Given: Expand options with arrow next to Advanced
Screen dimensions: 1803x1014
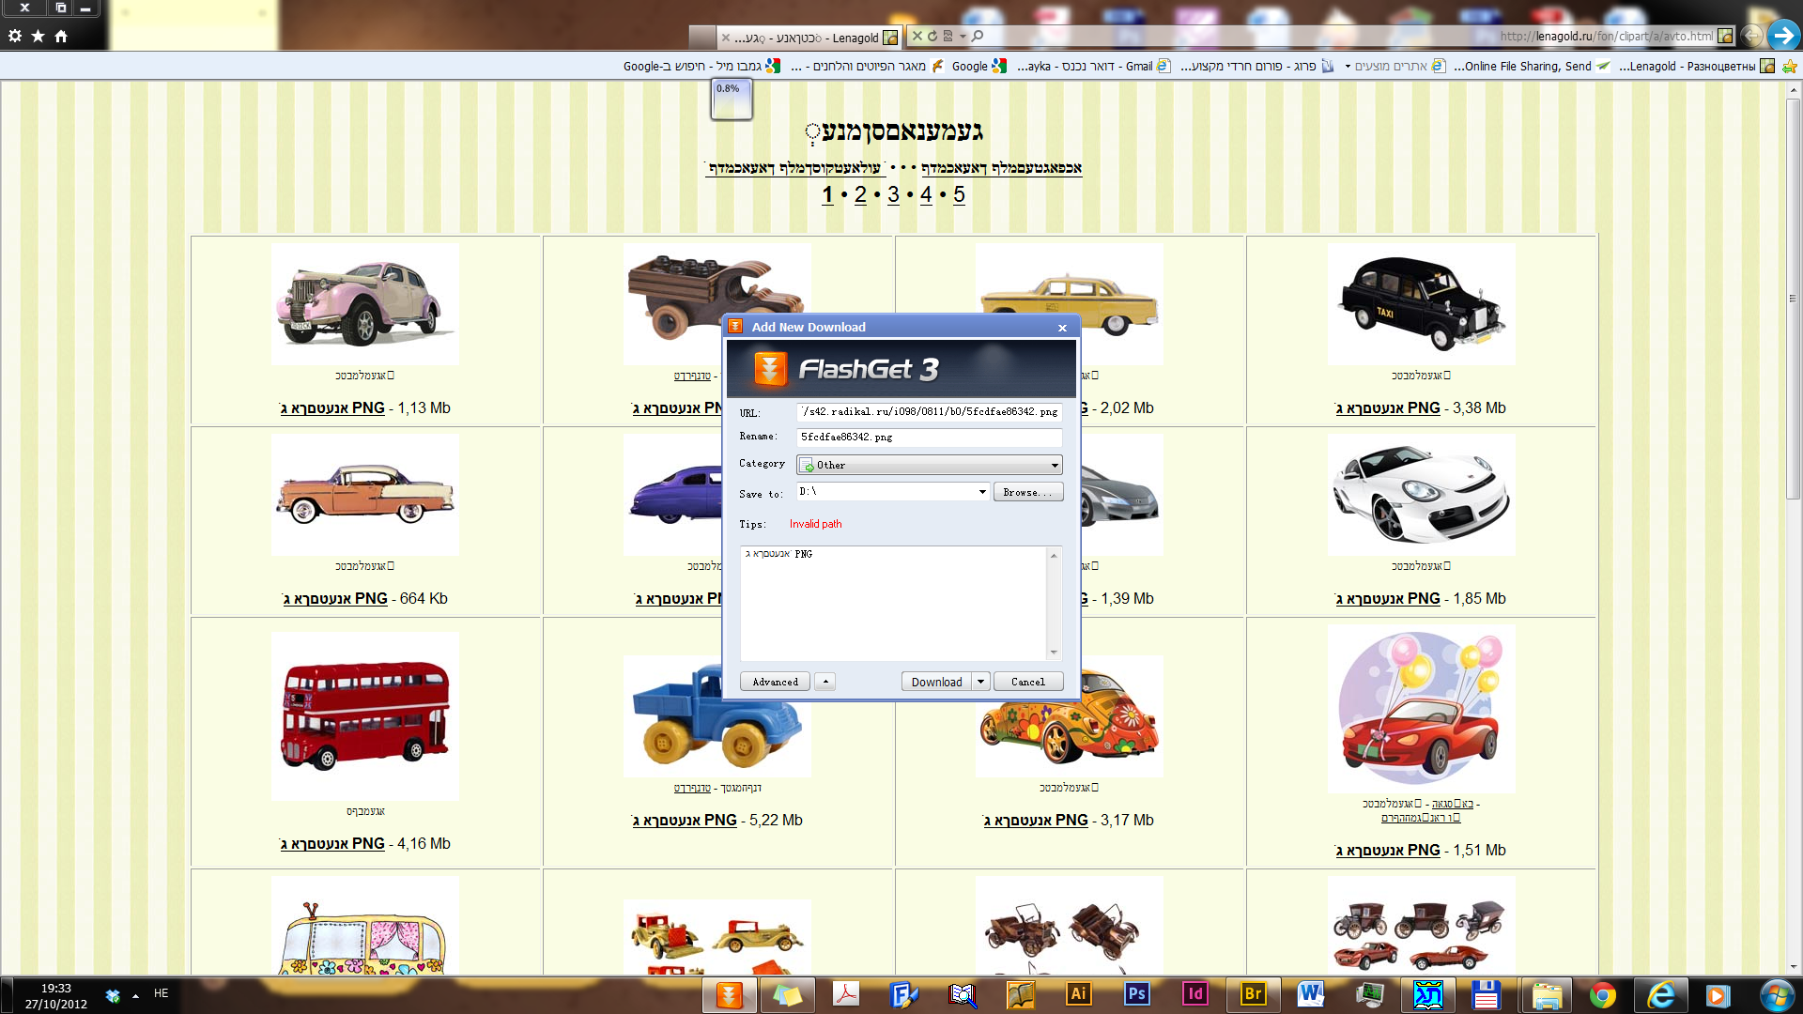Looking at the screenshot, I should coord(825,682).
